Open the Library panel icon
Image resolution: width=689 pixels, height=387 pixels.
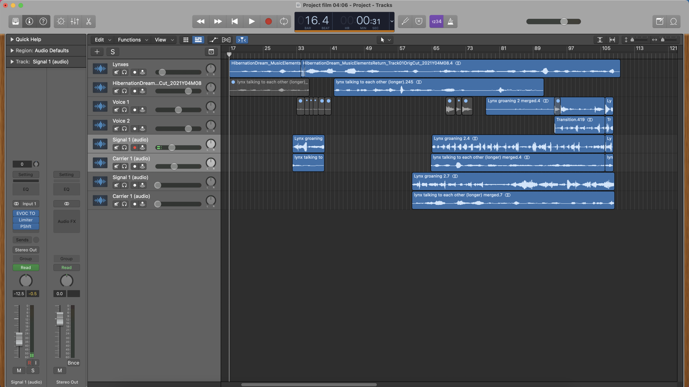[15, 21]
